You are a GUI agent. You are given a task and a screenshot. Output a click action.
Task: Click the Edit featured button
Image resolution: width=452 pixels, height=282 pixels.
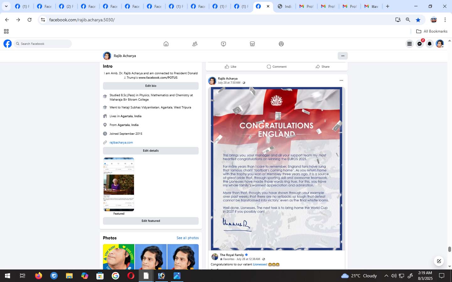pos(151,221)
